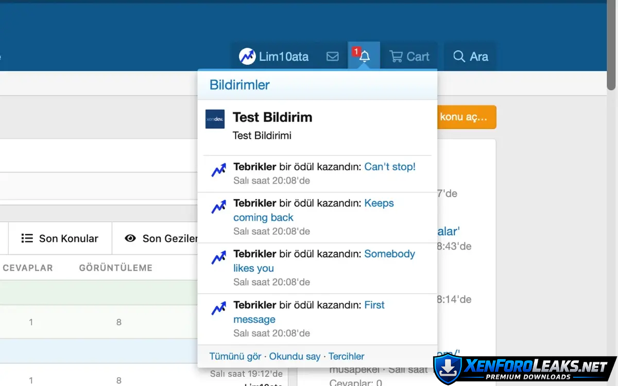The image size is (618, 386).
Task: Click avatar icon beside First message award
Action: [x=219, y=308]
